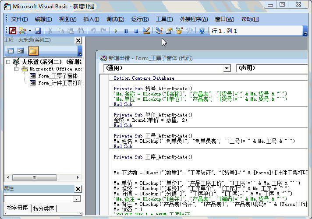Click the Me.状态 = 1 code line
312x219 pixels.
coord(128,209)
